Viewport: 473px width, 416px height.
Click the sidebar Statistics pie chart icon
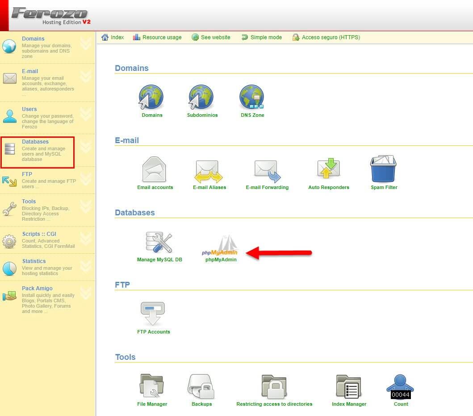tap(9, 268)
